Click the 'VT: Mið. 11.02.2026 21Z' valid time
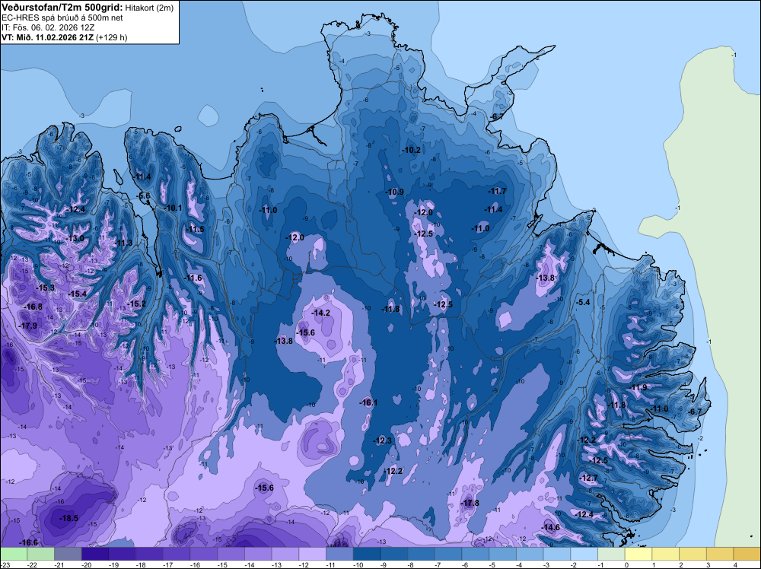761x569 pixels. click(47, 37)
